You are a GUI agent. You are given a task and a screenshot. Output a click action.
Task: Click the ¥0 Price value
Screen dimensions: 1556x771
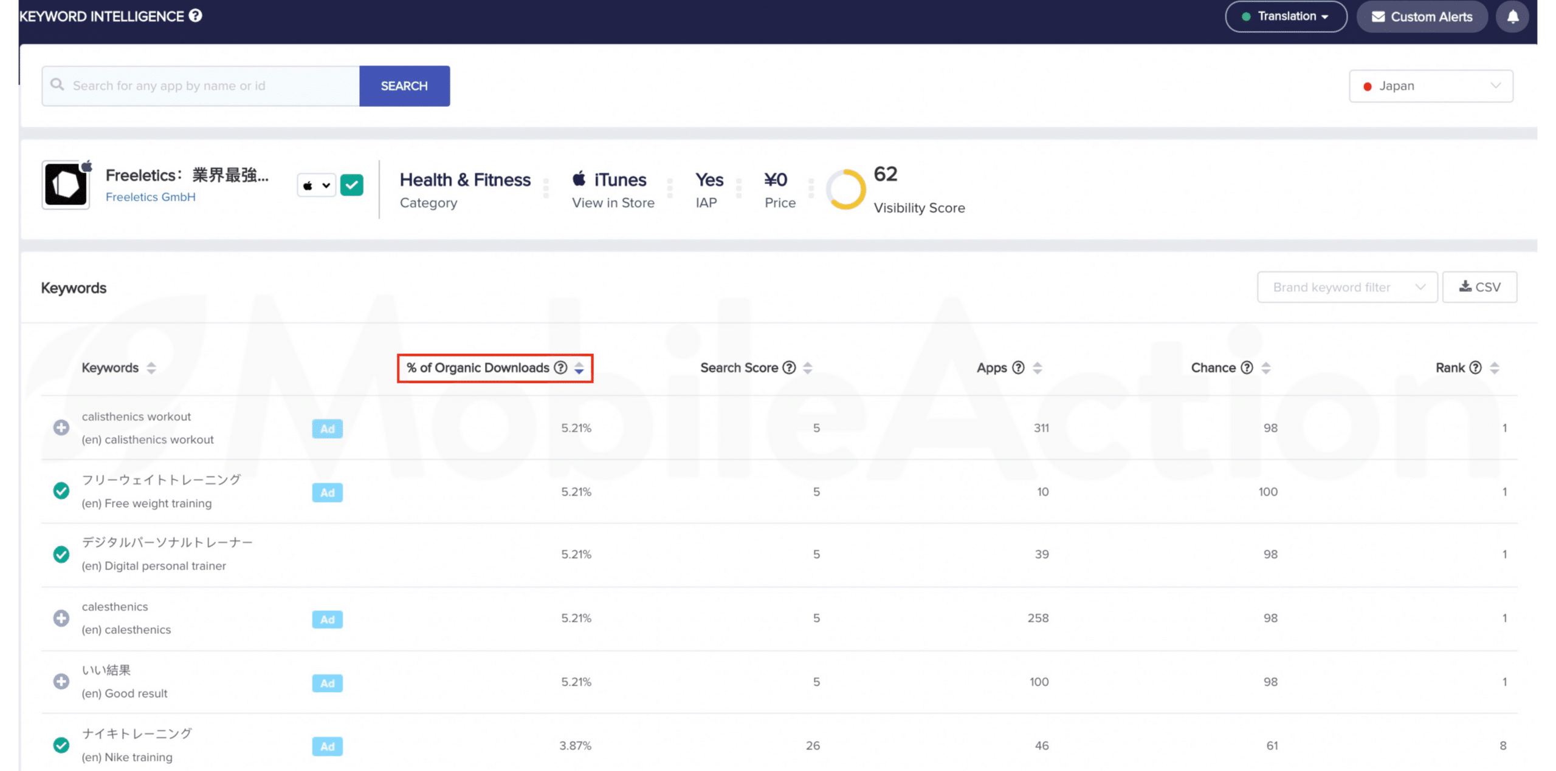tap(776, 180)
